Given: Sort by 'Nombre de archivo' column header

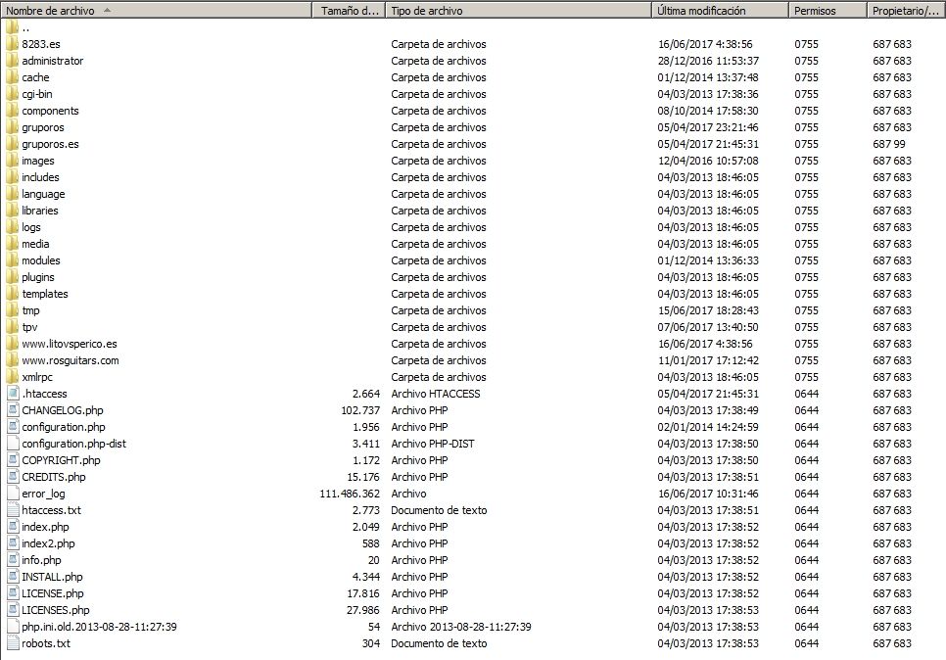Looking at the screenshot, I should point(157,10).
